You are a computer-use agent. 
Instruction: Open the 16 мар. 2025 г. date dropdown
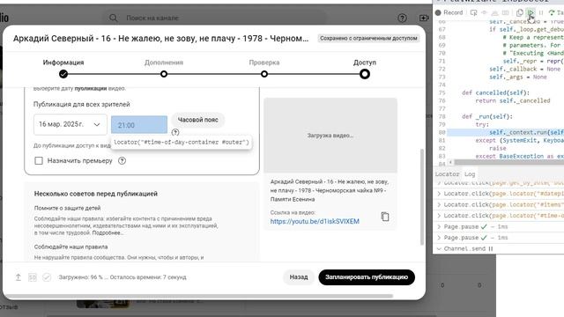(x=70, y=124)
